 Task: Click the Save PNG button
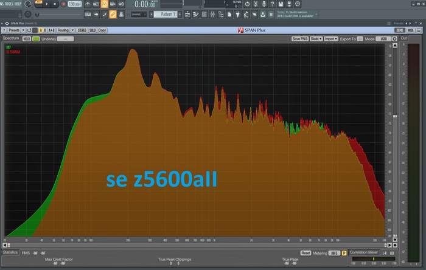pos(299,38)
